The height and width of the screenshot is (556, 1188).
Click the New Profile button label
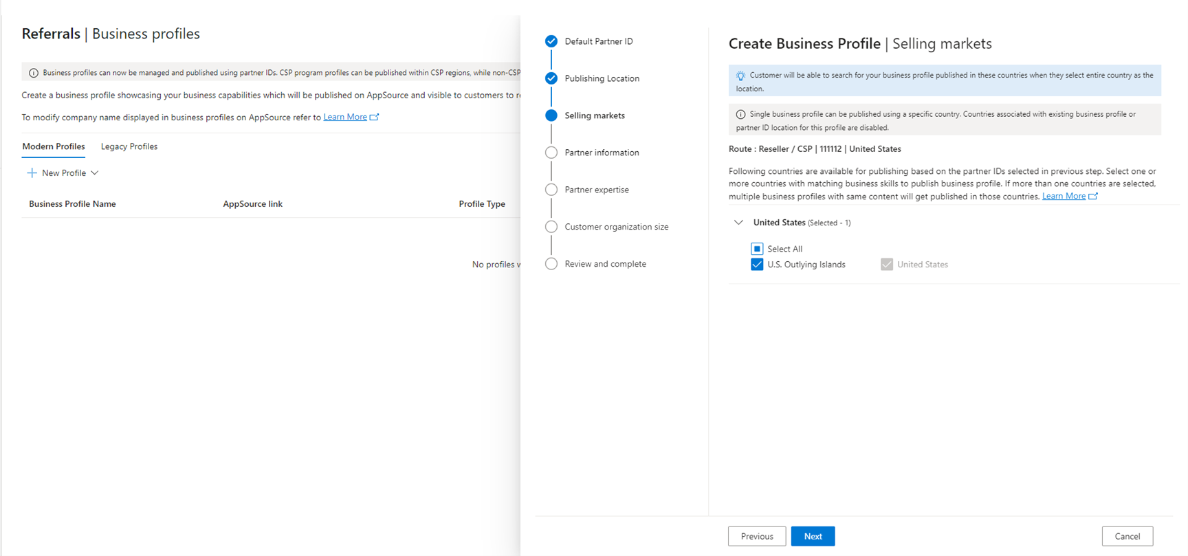64,173
